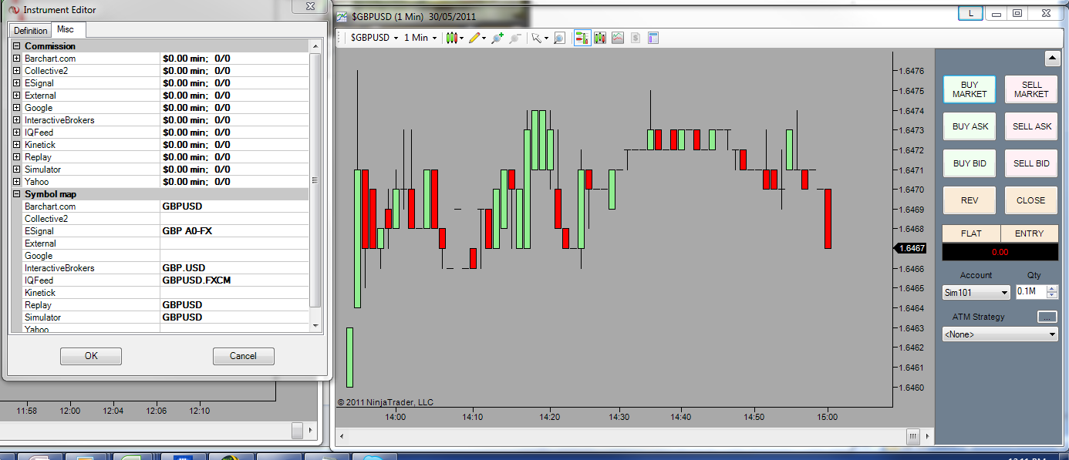Click the SELL BID button
1069x460 pixels.
1031,163
